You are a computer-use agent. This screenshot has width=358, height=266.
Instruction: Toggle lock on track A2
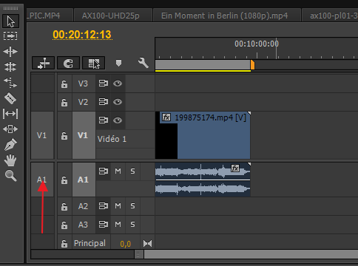[x=64, y=206]
